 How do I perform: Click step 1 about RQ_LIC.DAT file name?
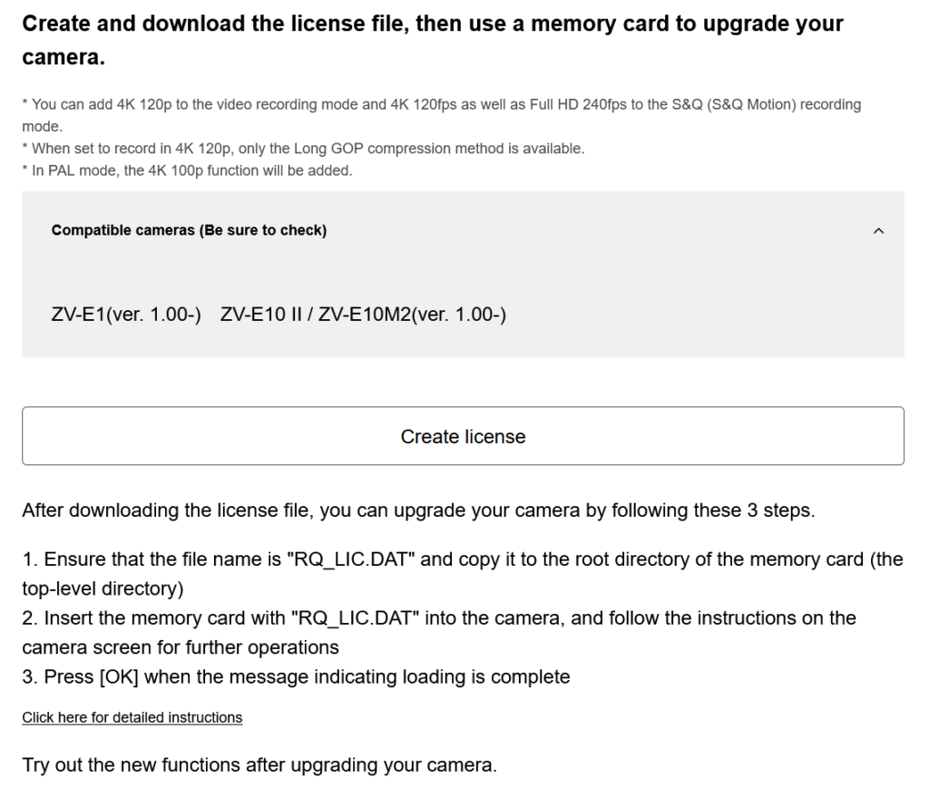coord(463,559)
